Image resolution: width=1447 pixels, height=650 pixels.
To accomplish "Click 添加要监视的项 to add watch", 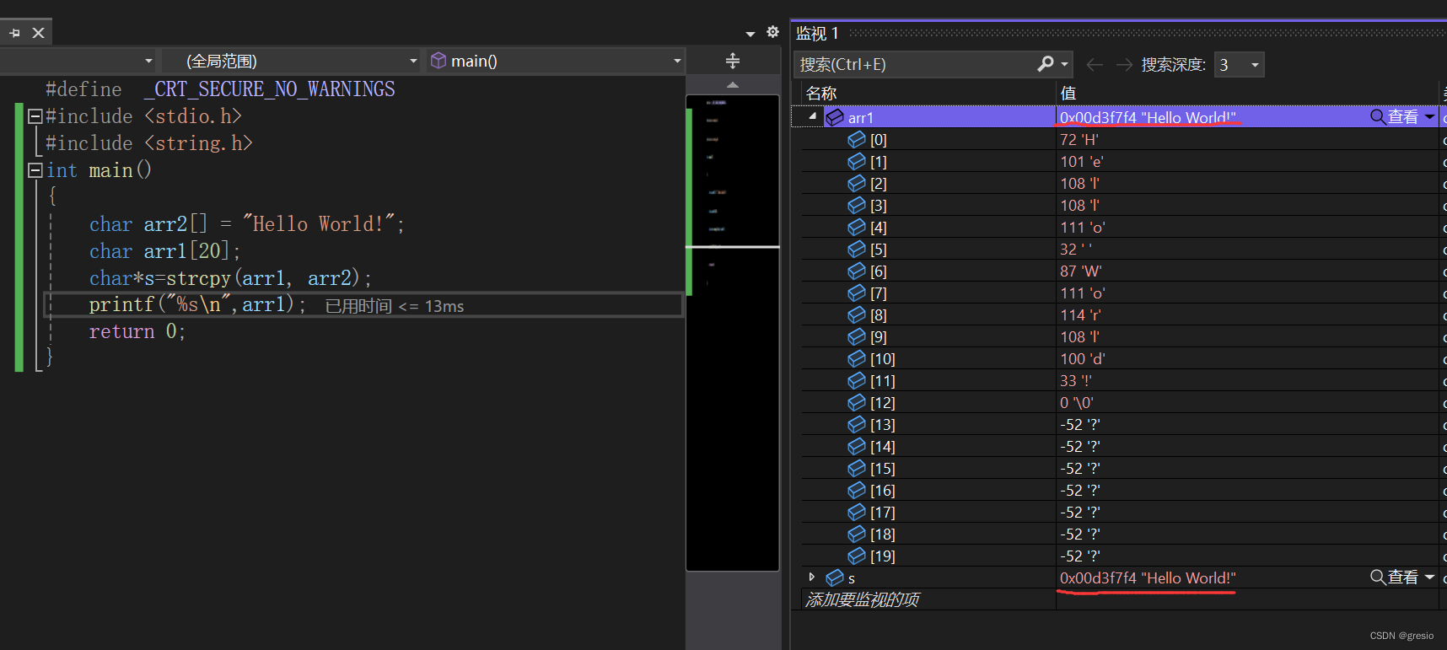I will pos(862,599).
